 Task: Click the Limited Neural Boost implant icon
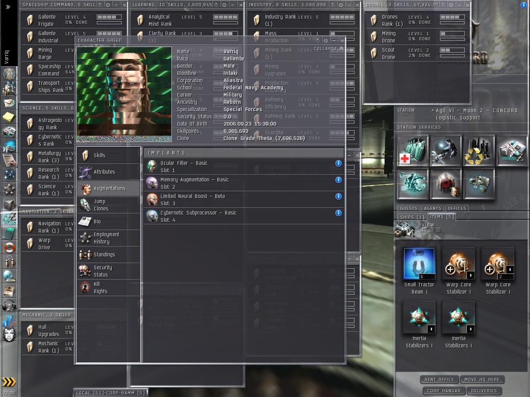tap(152, 200)
